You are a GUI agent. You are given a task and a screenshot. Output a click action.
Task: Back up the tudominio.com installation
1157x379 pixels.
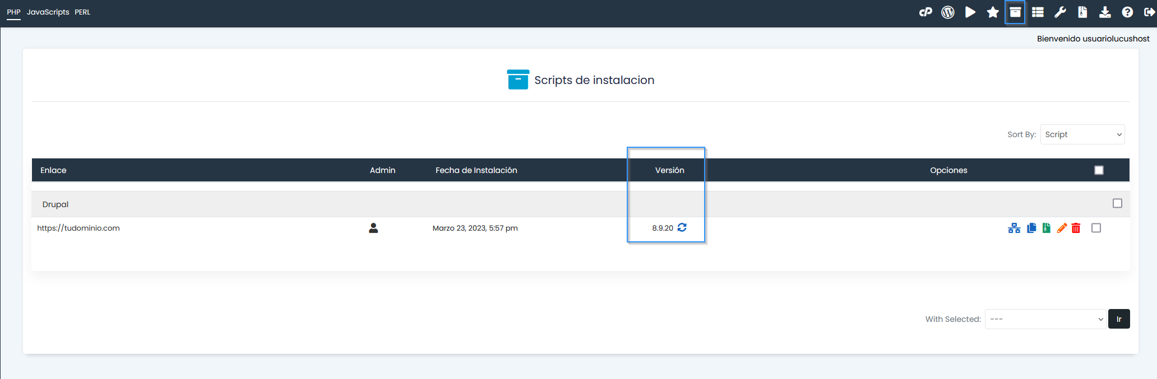[x=1046, y=228]
